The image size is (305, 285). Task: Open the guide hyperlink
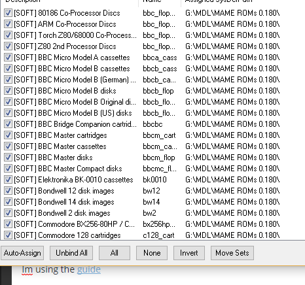coord(89,270)
